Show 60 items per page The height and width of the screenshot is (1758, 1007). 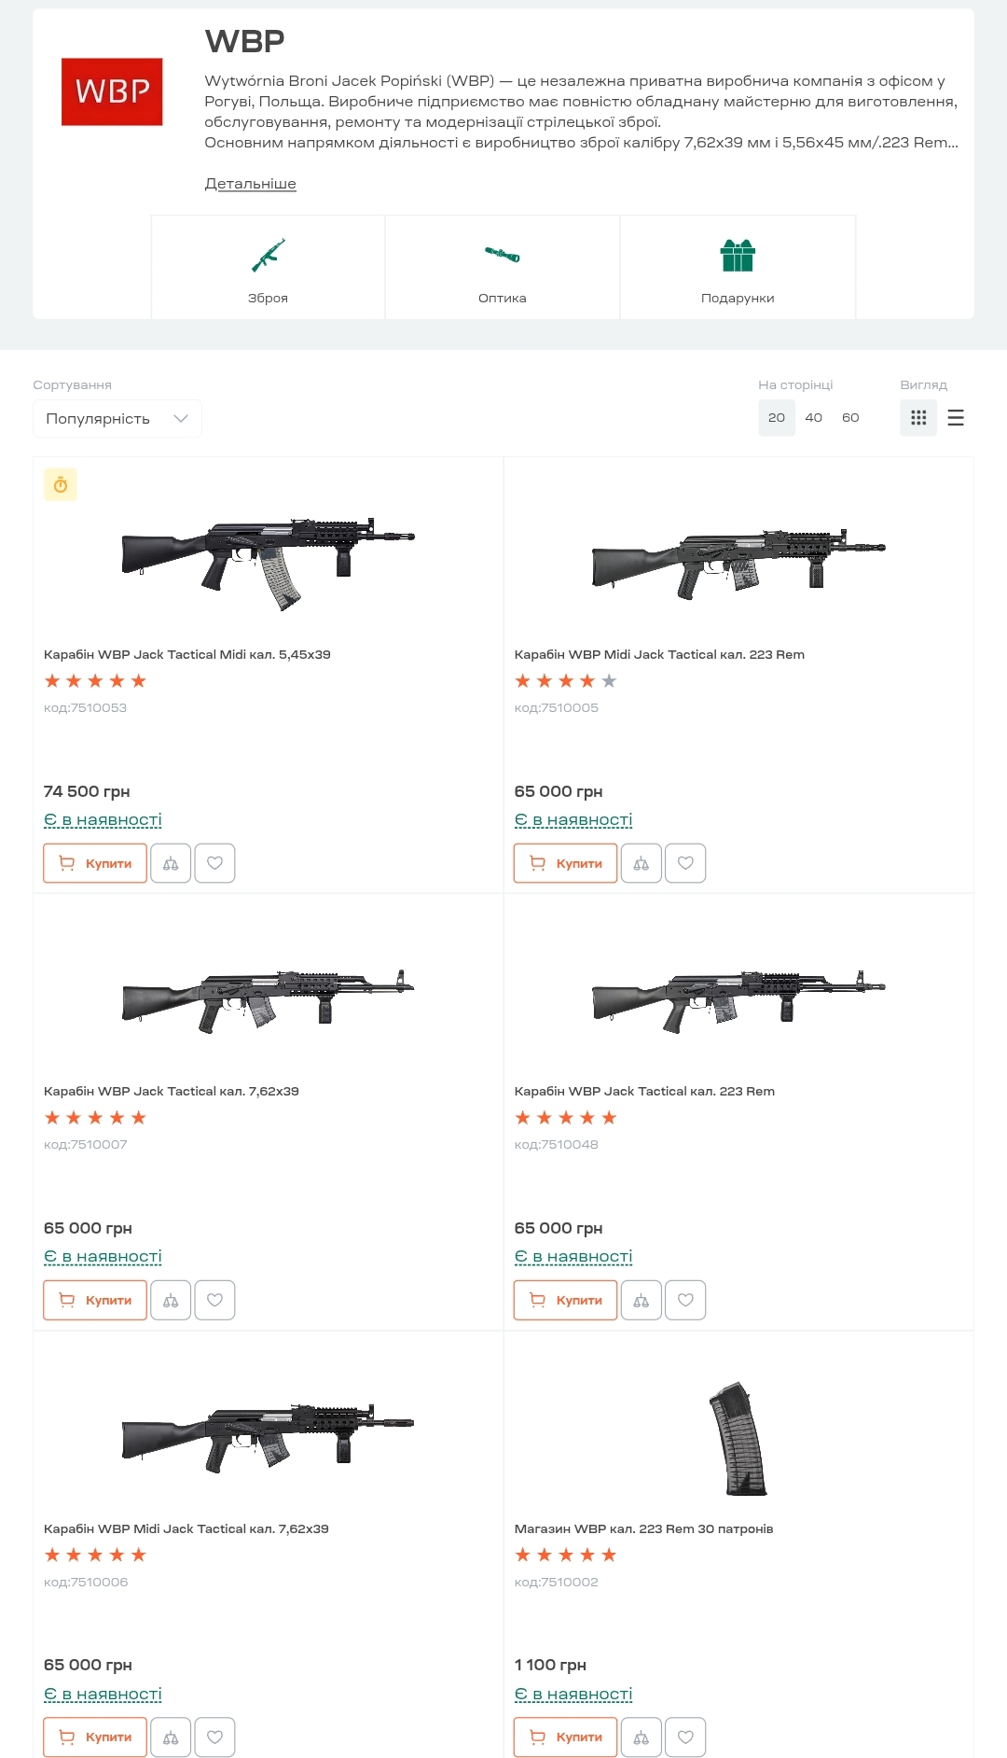[850, 418]
